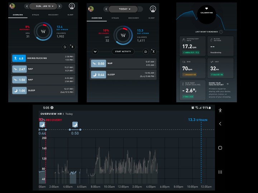Screen dimensions: 258x193
Task: Tap Wi-Fi icon in phone status bar
Action: [197, 108]
